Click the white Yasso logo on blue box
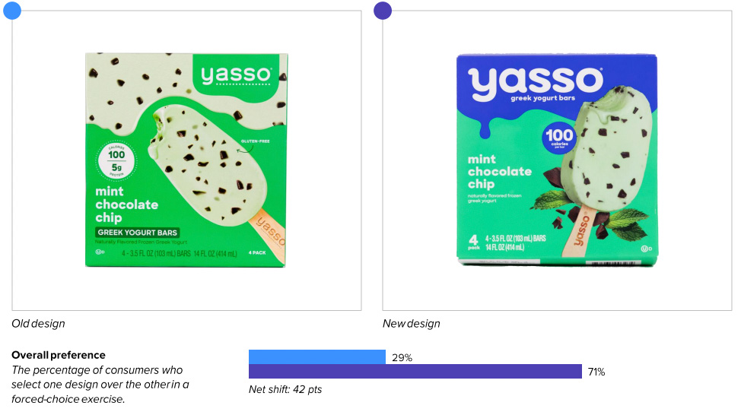741x412 pixels. pos(536,84)
